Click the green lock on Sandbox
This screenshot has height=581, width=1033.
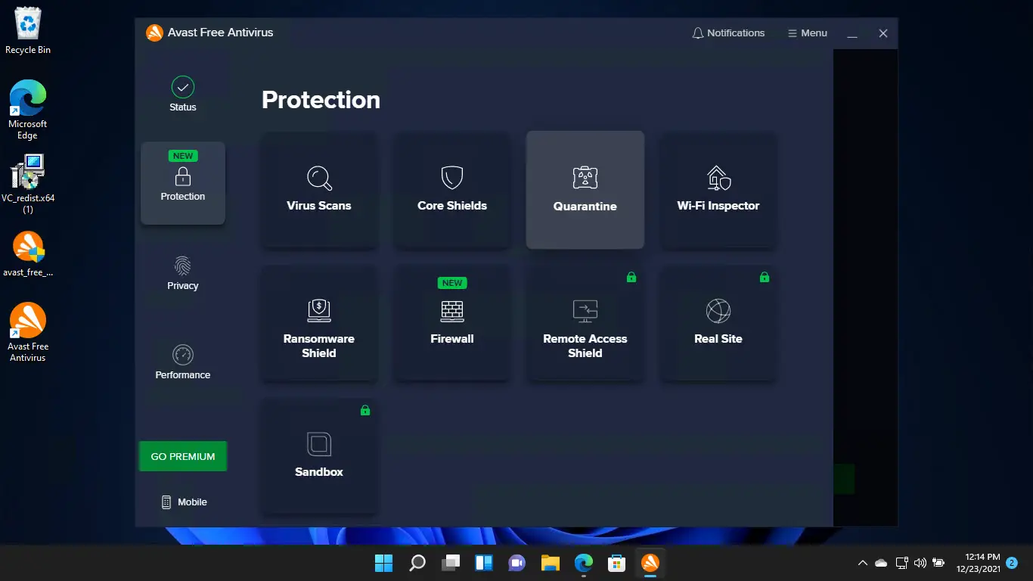pyautogui.click(x=365, y=411)
